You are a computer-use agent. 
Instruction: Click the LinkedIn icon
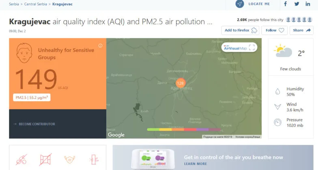tap(308, 4)
